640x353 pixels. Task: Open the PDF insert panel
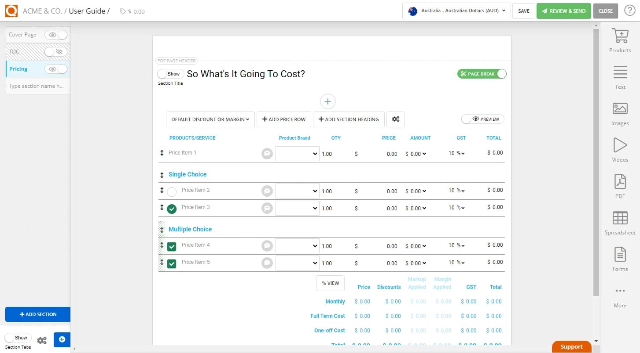click(x=620, y=186)
